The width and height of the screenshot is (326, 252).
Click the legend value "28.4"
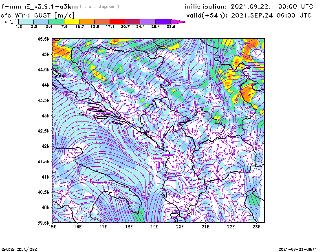point(156,27)
